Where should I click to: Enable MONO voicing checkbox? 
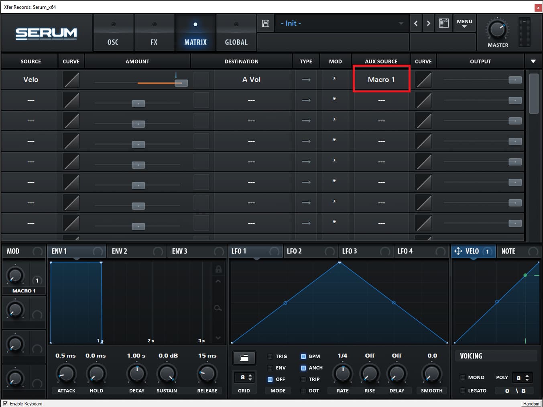coord(463,377)
